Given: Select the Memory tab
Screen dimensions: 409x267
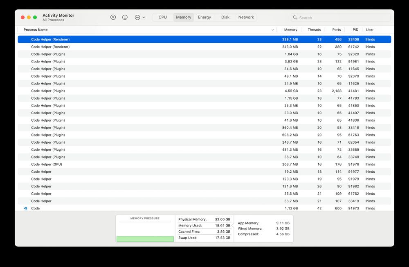Looking at the screenshot, I should point(183,17).
